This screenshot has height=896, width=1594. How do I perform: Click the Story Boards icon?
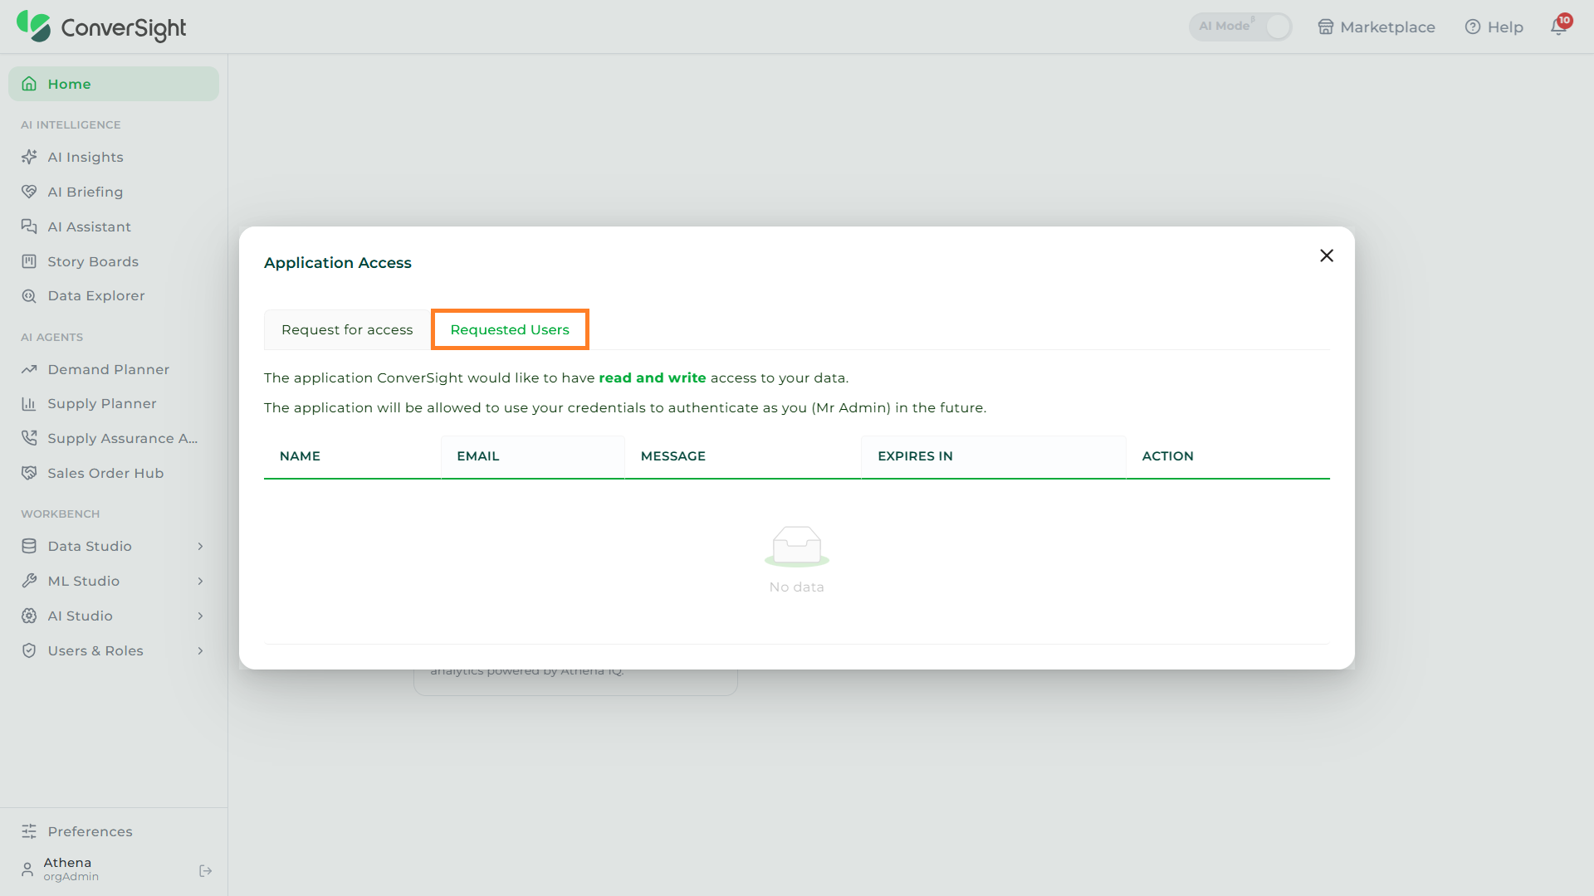pos(29,261)
